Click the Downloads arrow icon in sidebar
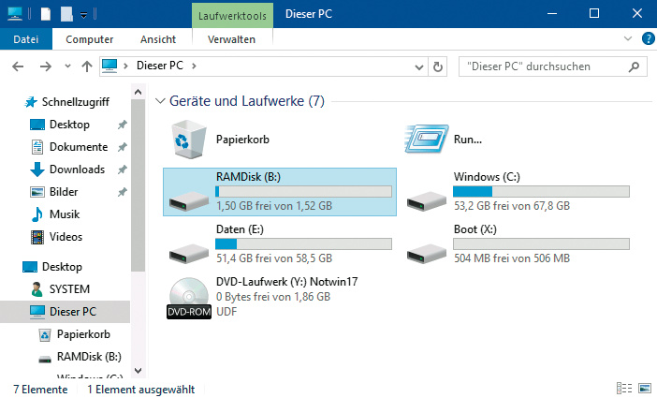 [x=37, y=170]
